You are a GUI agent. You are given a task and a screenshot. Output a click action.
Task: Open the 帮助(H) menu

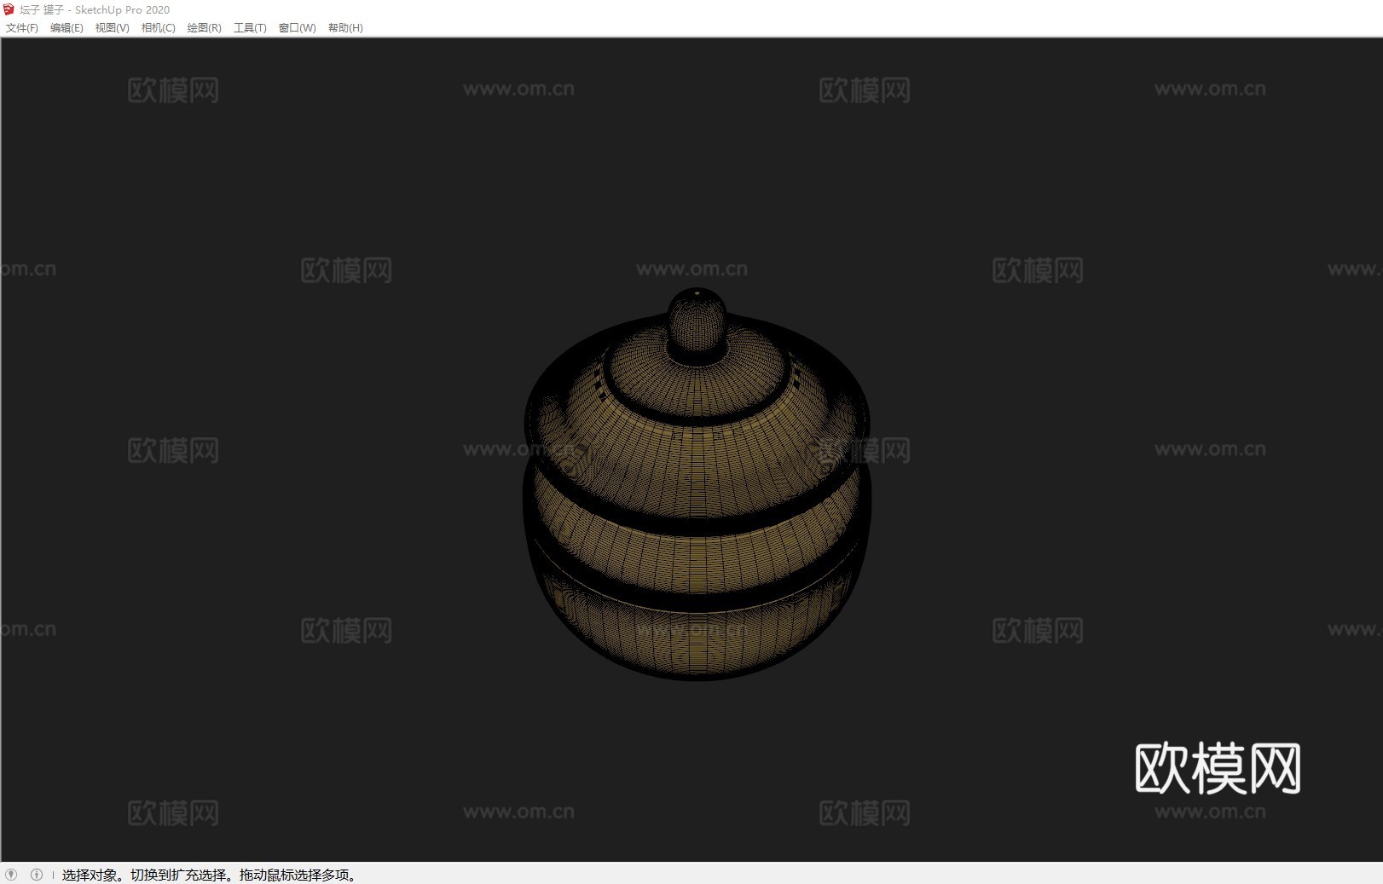tap(345, 28)
